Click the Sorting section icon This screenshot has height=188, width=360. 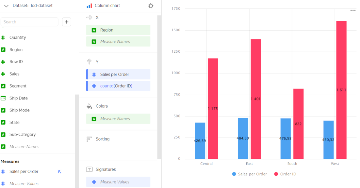tap(89, 139)
